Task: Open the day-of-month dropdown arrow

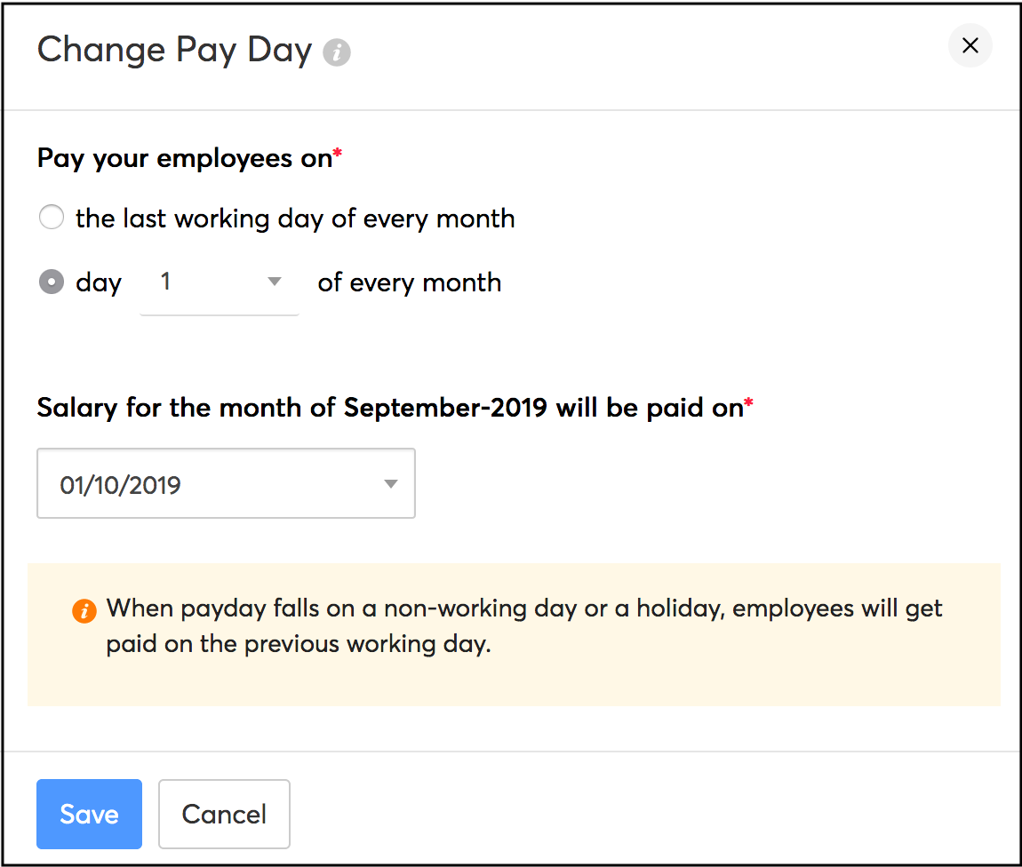Action: [275, 282]
